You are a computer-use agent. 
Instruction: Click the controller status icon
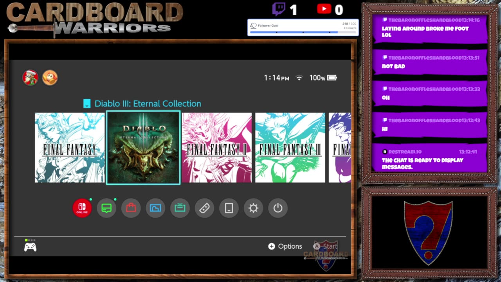pyautogui.click(x=30, y=246)
